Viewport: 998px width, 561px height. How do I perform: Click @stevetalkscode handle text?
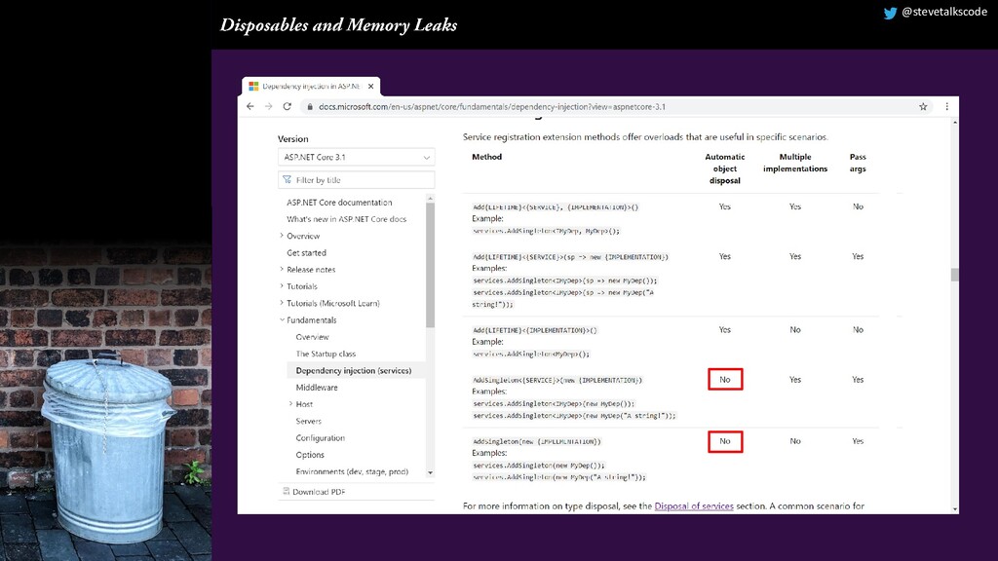pyautogui.click(x=943, y=12)
